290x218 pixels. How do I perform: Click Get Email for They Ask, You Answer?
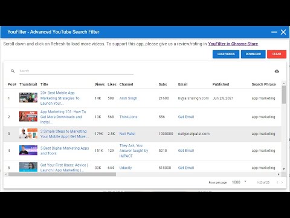[x=186, y=151]
